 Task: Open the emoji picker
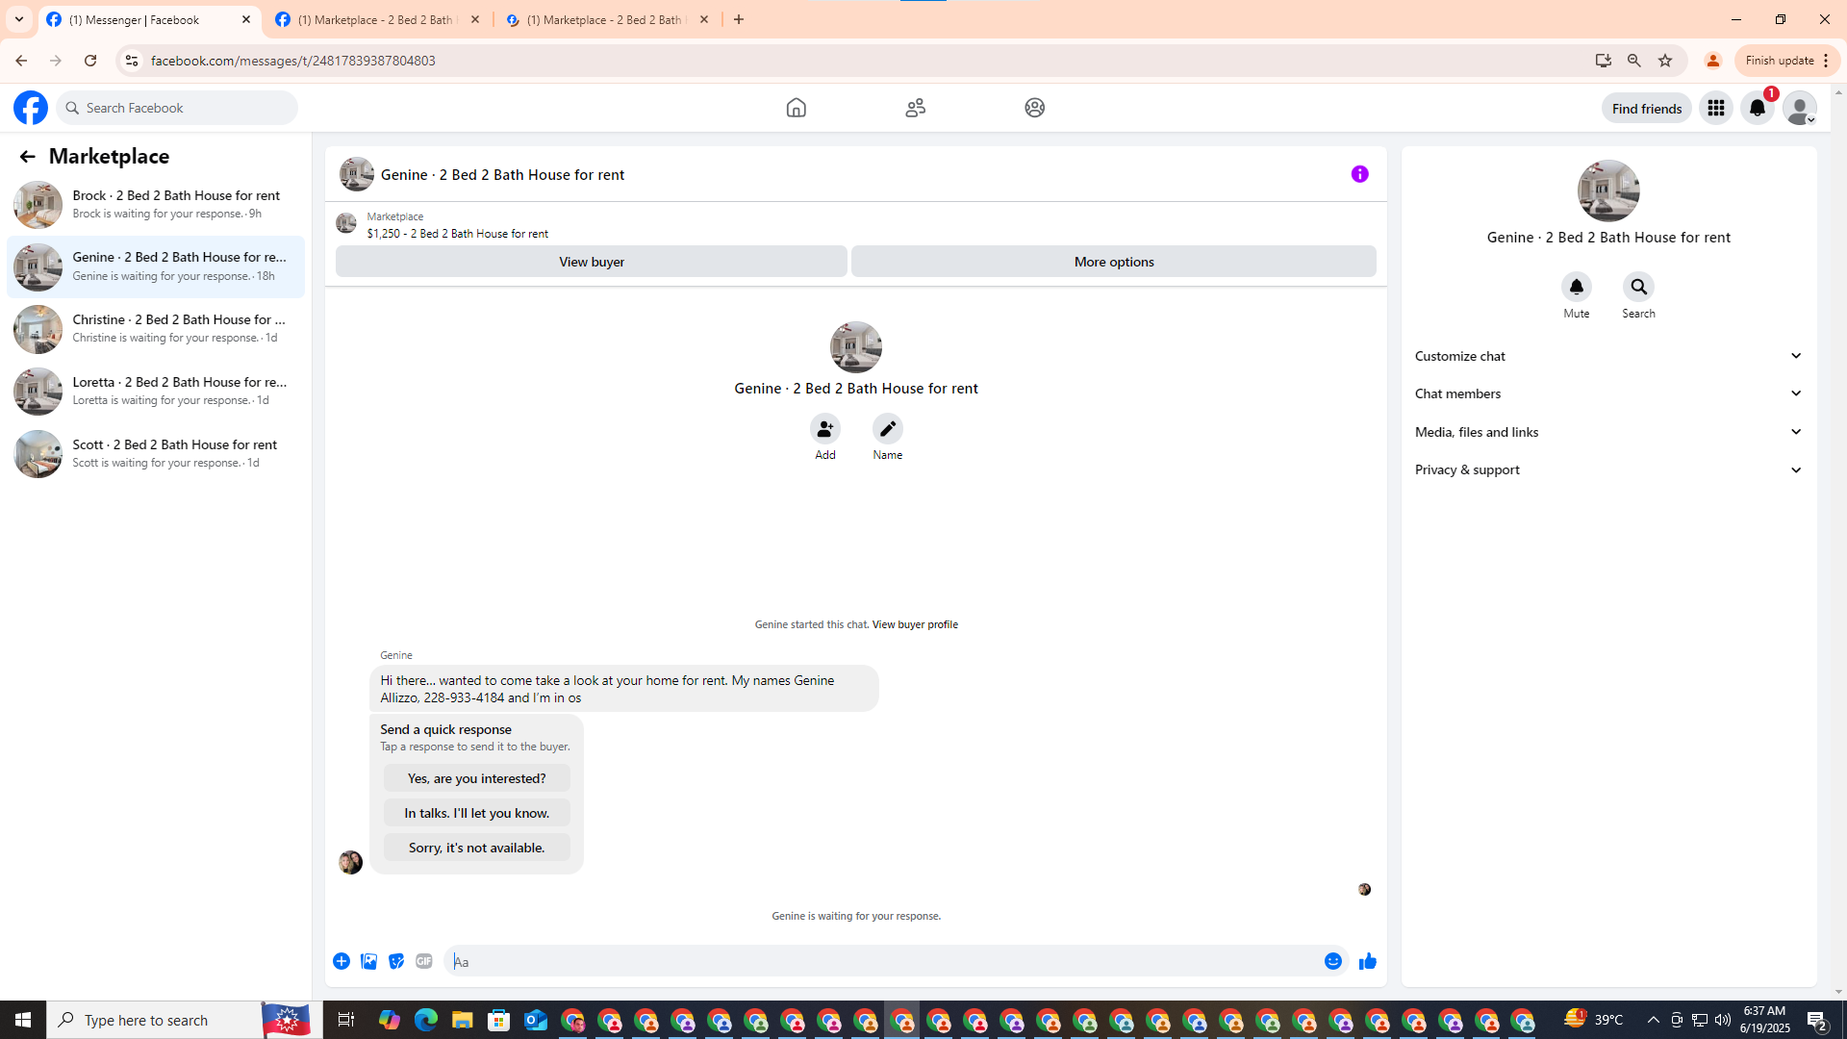pos(1332,961)
